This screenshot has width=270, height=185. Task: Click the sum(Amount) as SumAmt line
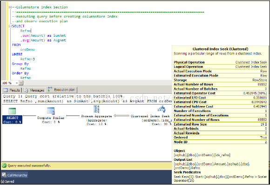[43, 36]
